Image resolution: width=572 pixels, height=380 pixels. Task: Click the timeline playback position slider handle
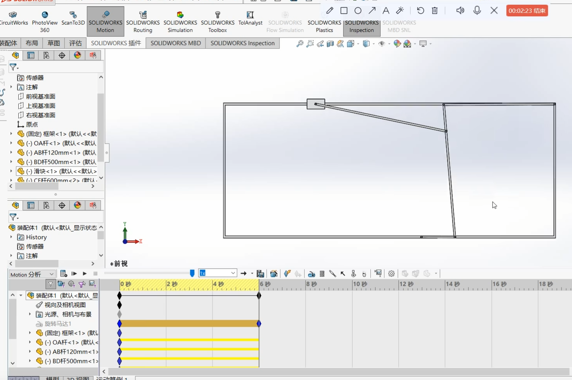(x=192, y=273)
